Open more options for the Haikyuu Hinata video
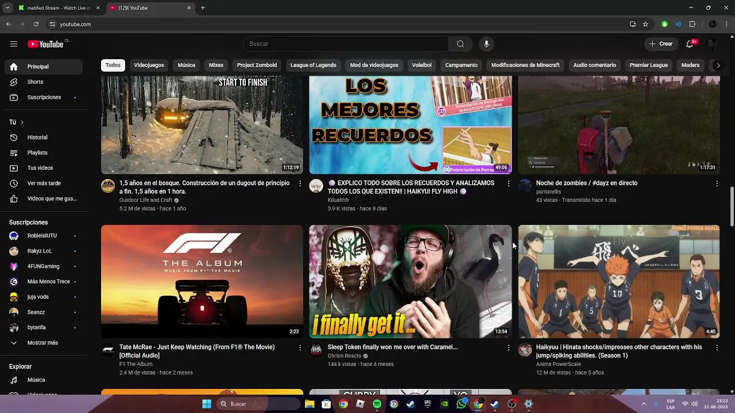 (717, 348)
